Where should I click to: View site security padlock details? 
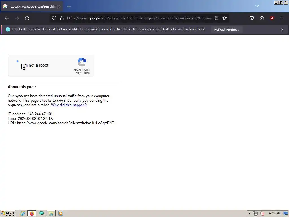pyautogui.click(x=62, y=18)
